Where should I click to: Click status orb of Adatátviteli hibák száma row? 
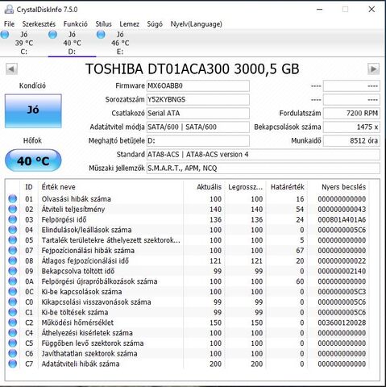[13, 364]
